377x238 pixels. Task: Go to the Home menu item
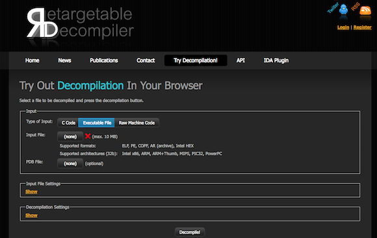pyautogui.click(x=32, y=60)
